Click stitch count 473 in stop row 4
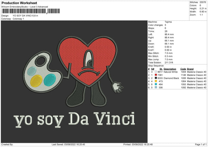Viewport: 208px width, 147px height. (161, 81)
